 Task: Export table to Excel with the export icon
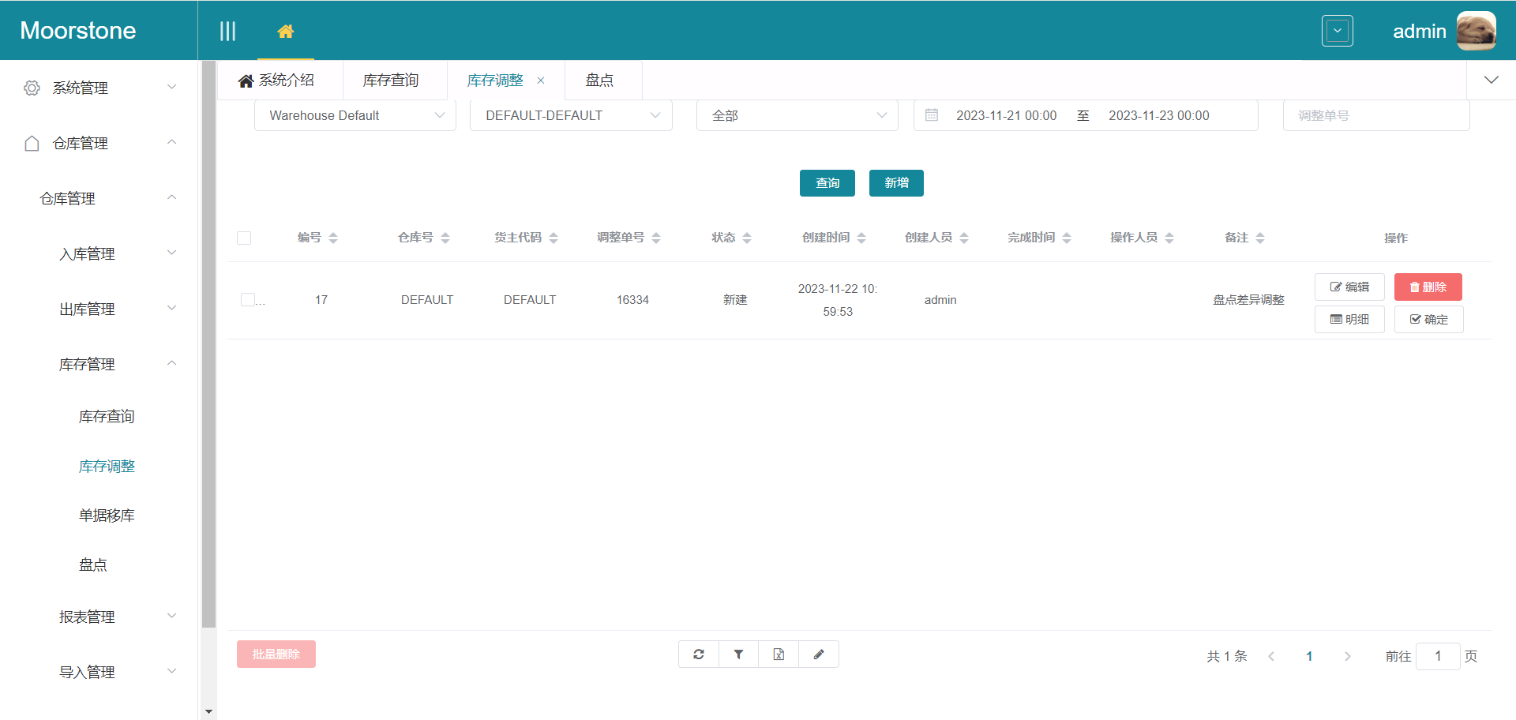tap(779, 654)
